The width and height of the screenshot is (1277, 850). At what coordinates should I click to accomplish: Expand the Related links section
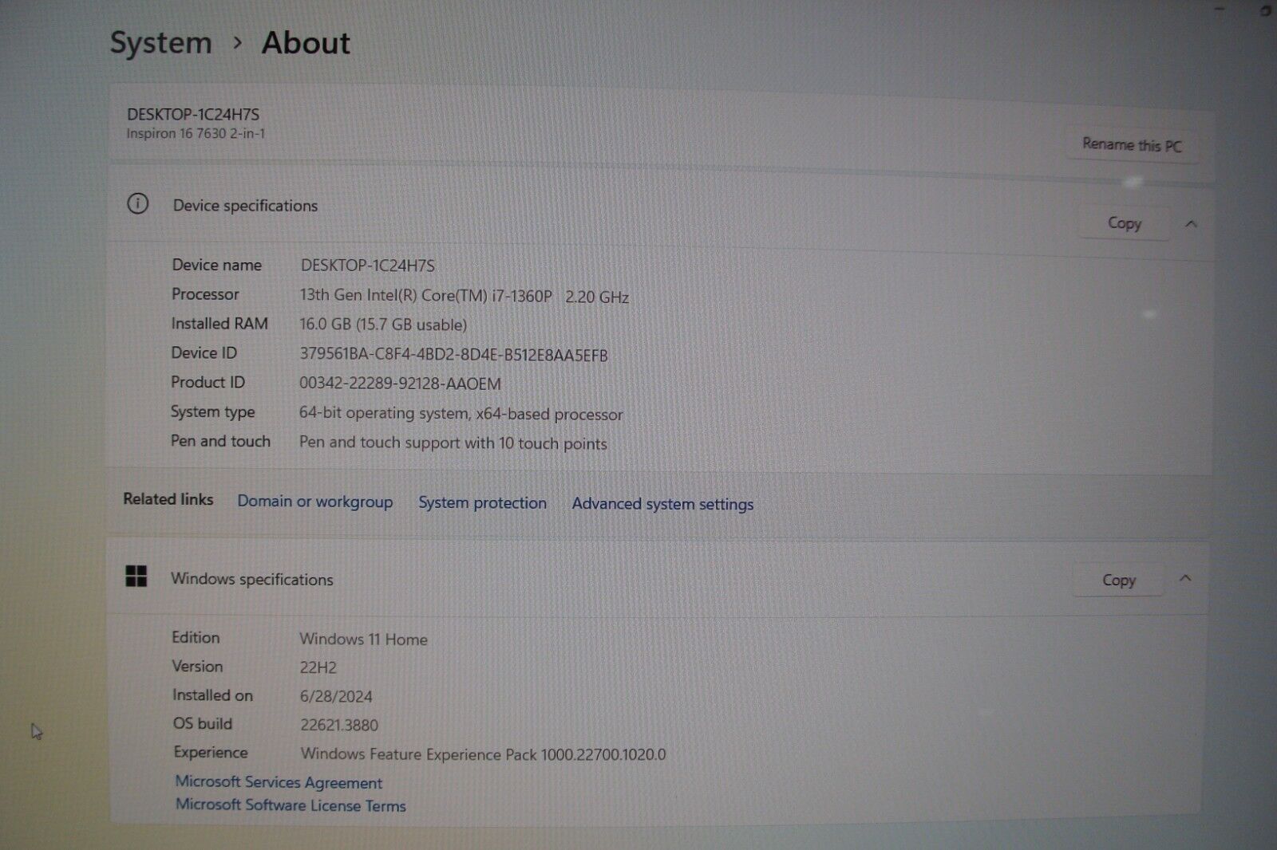pos(168,500)
